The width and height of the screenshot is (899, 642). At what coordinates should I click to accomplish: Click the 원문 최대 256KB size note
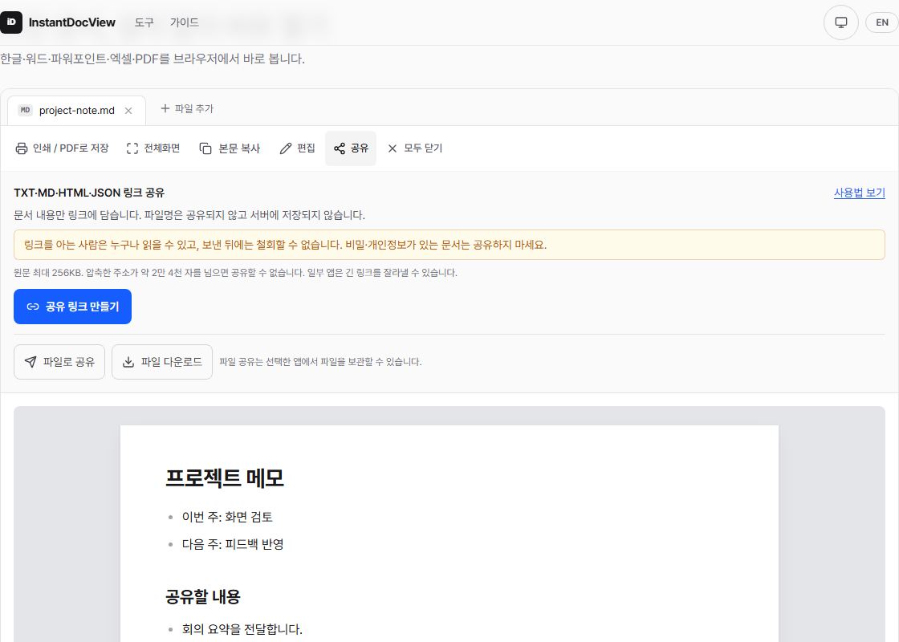[235, 273]
